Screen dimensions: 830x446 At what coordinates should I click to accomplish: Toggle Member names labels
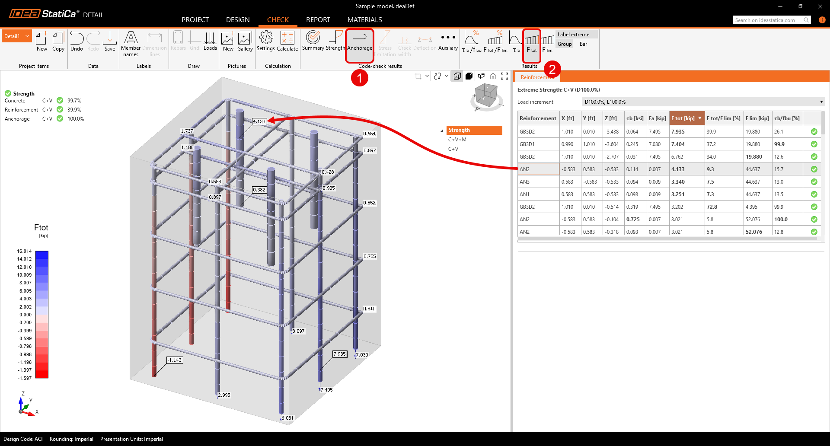tap(131, 44)
